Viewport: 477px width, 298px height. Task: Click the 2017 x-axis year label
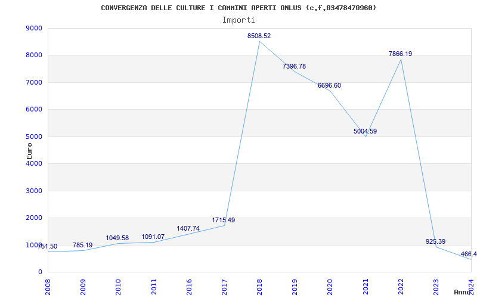(x=224, y=287)
